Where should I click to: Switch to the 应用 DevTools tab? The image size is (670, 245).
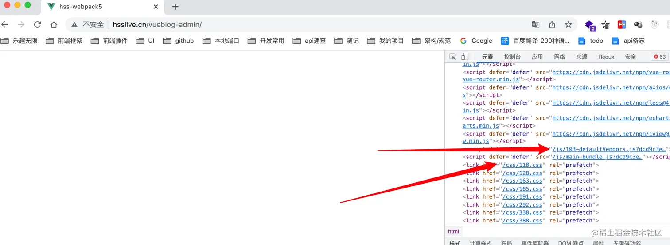click(538, 57)
